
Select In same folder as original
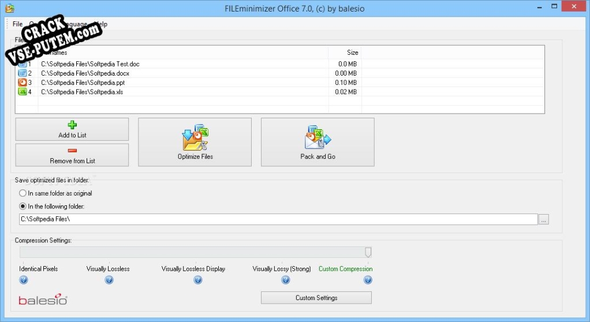pyautogui.click(x=55, y=193)
